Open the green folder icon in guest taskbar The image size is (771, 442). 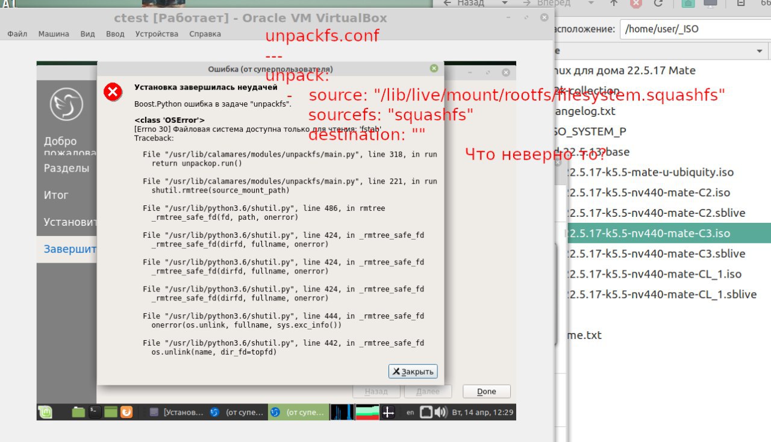[x=78, y=412]
